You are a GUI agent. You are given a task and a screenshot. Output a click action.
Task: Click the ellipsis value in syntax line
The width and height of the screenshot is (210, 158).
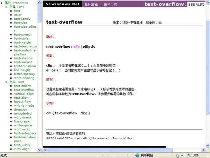(x=89, y=47)
